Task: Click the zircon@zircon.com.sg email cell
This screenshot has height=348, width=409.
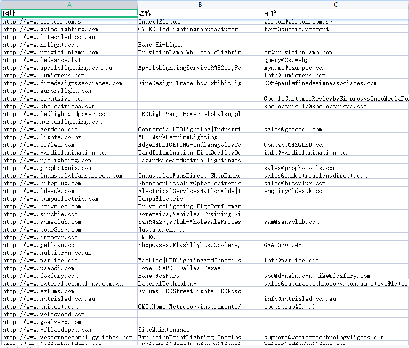Action: click(336, 22)
